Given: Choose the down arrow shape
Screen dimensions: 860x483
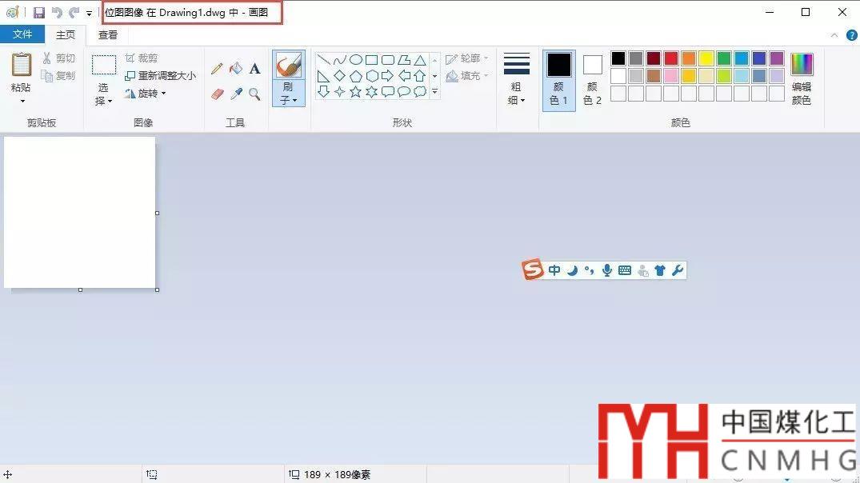Looking at the screenshot, I should [323, 91].
